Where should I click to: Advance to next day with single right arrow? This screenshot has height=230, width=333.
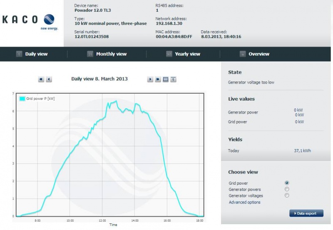pyautogui.click(x=150, y=79)
